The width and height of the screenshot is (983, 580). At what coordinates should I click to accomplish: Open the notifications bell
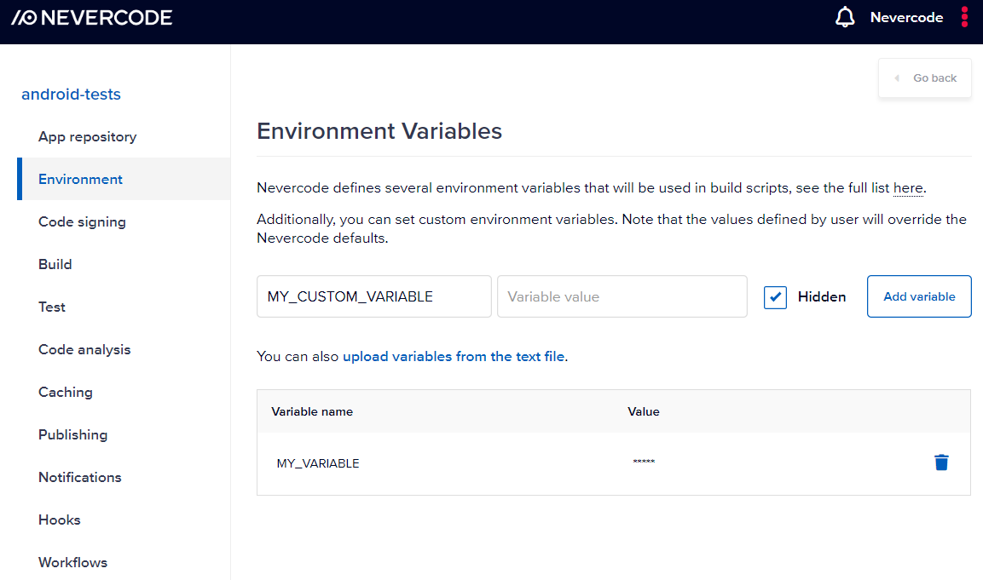point(845,17)
